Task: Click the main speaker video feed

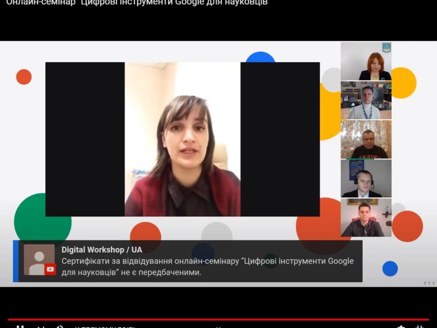Action: [x=182, y=139]
